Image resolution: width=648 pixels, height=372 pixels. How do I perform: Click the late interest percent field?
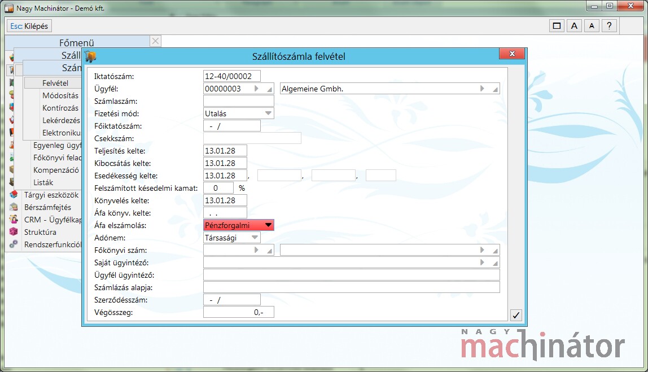tap(218, 187)
